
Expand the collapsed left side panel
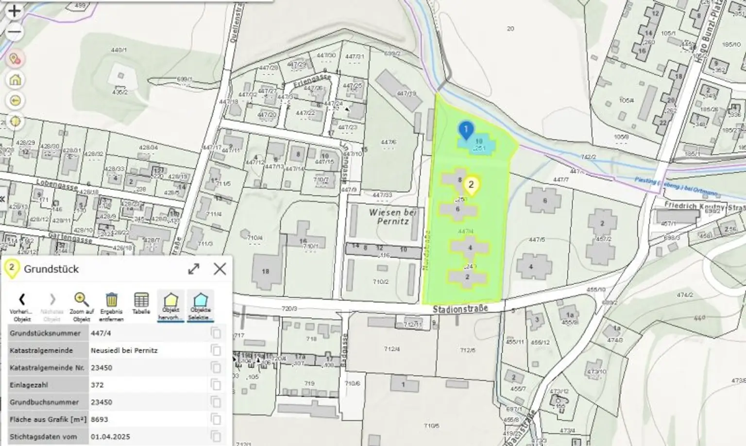tap(2, 199)
